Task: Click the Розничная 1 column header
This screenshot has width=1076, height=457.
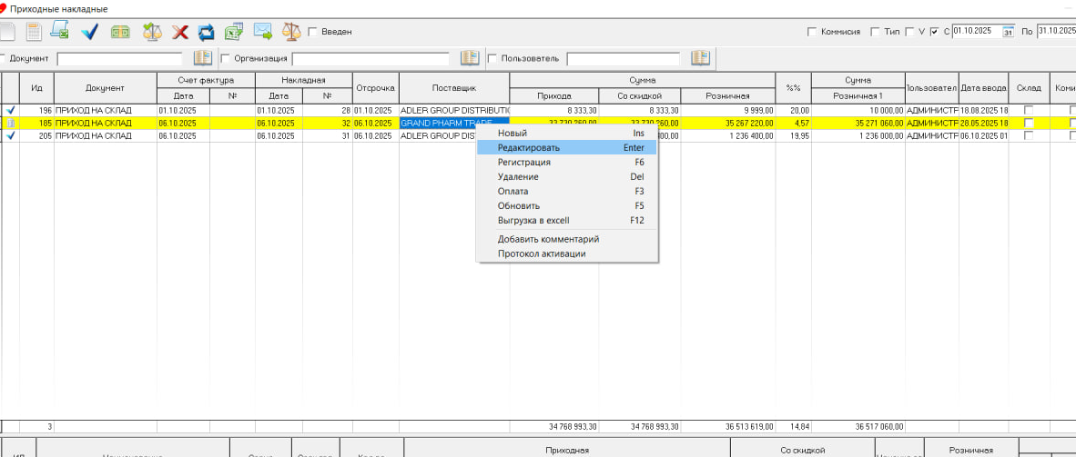Action: pyautogui.click(x=858, y=96)
